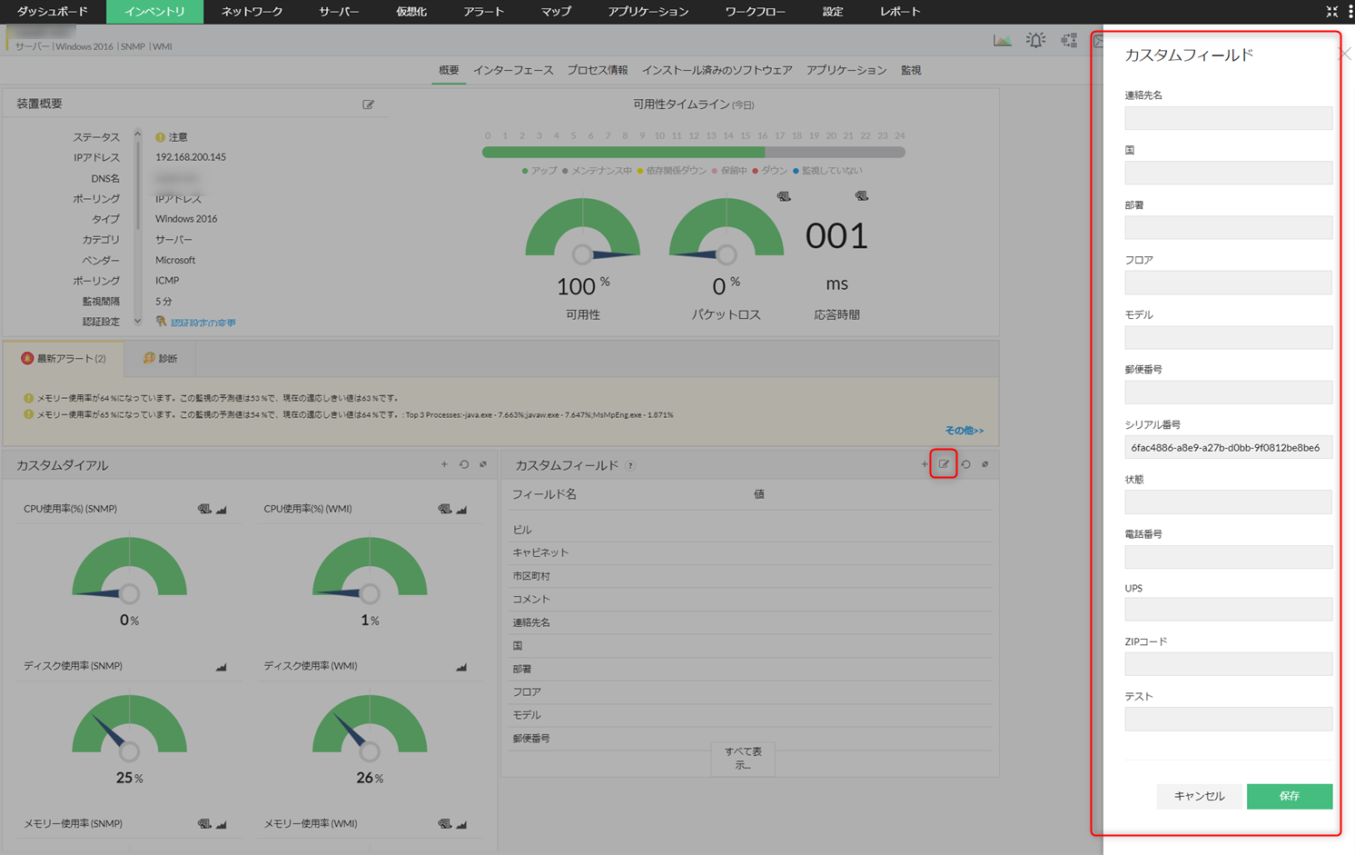Click threshold icon for メモリー使用率 (WMI)
The image size is (1355, 855).
pyautogui.click(x=445, y=824)
